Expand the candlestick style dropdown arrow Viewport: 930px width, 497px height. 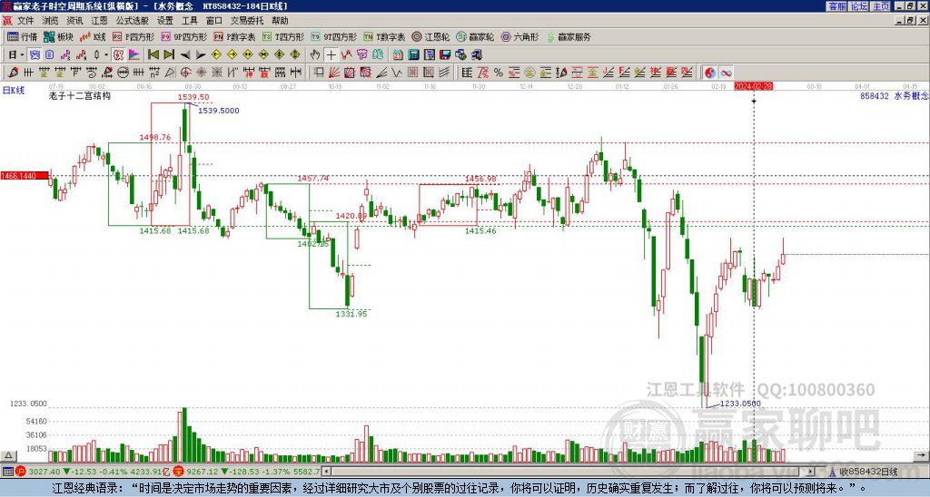click(x=106, y=55)
